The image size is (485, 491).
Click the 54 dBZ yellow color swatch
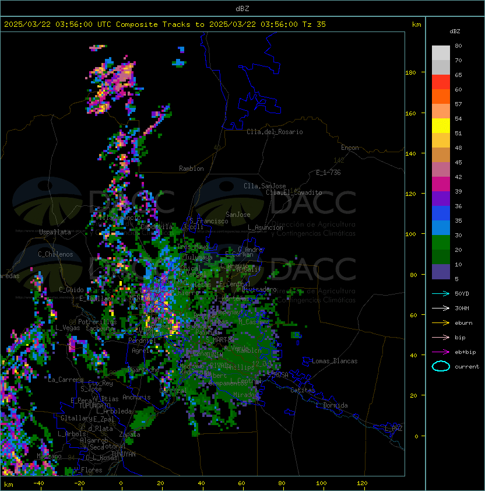441,126
